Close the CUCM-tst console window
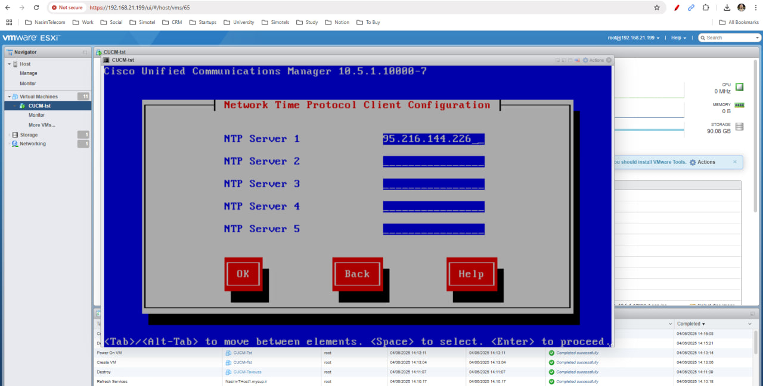 pyautogui.click(x=609, y=60)
